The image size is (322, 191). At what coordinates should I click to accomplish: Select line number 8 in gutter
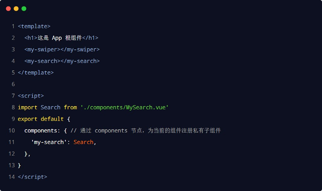(13, 107)
